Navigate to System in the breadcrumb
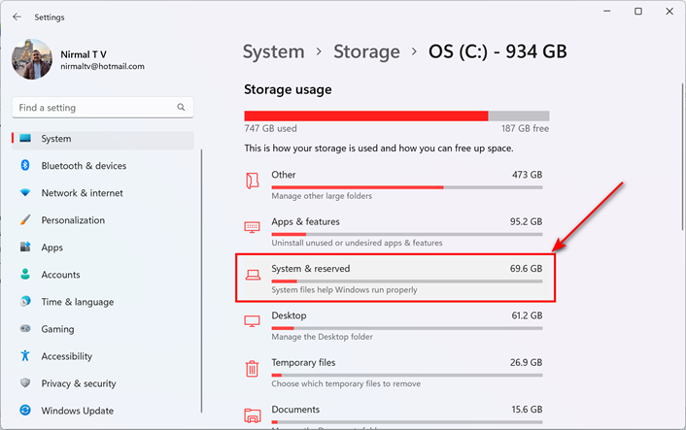Screen dimensions: 686x430 (273, 51)
